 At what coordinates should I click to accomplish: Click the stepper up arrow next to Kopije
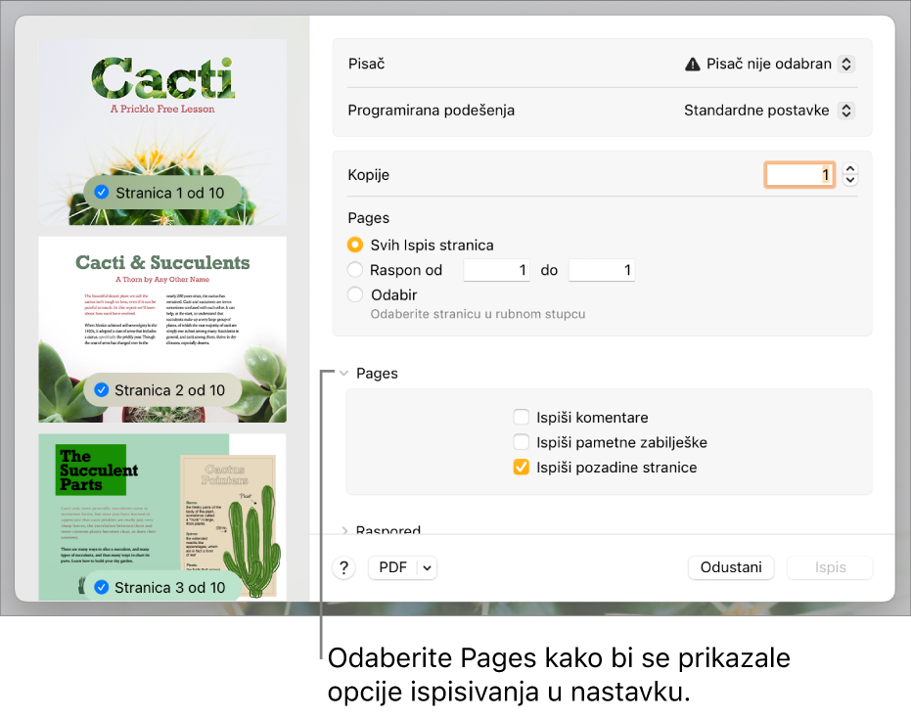pyautogui.click(x=849, y=168)
